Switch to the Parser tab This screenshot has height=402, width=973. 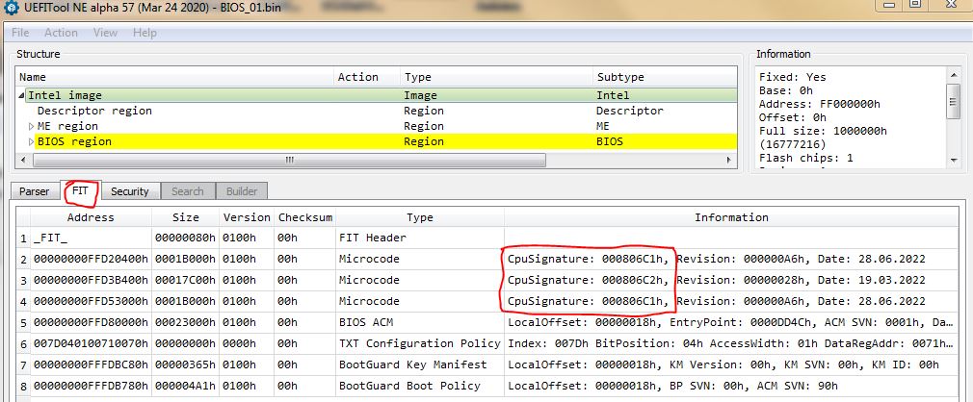(34, 191)
